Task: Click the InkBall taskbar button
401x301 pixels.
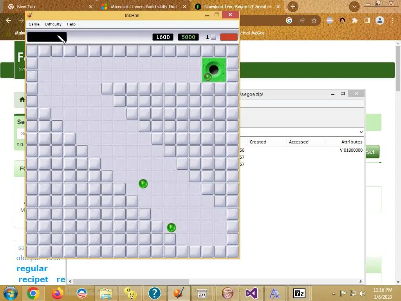Action: click(x=179, y=293)
